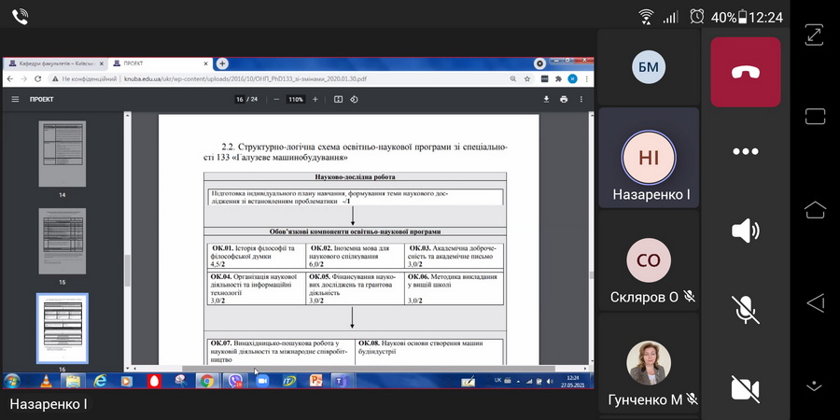Download the PDF document

[547, 99]
